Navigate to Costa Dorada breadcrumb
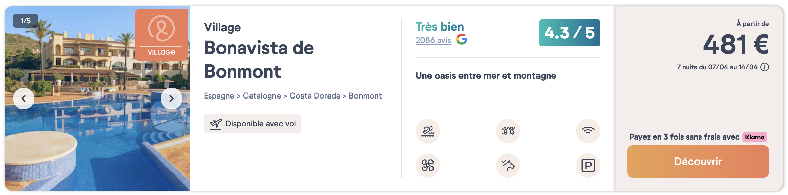 point(315,96)
